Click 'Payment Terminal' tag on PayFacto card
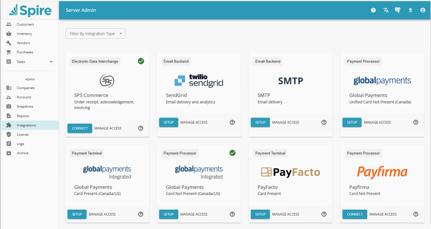 270,153
